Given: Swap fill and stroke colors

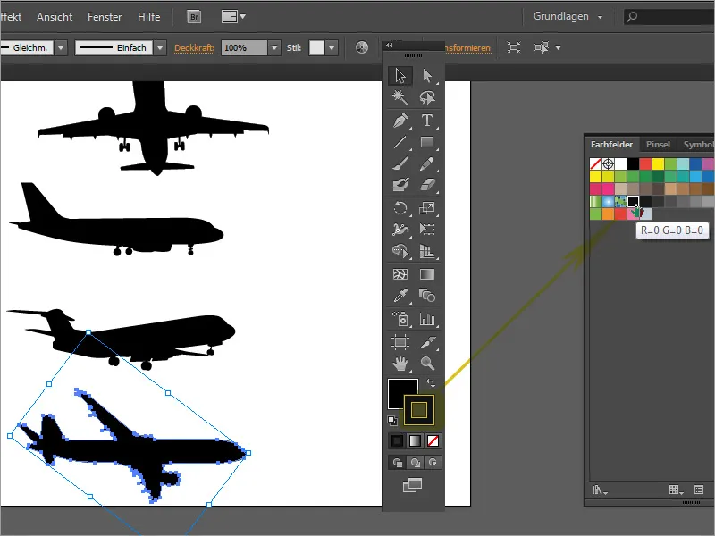Looking at the screenshot, I should pos(430,383).
